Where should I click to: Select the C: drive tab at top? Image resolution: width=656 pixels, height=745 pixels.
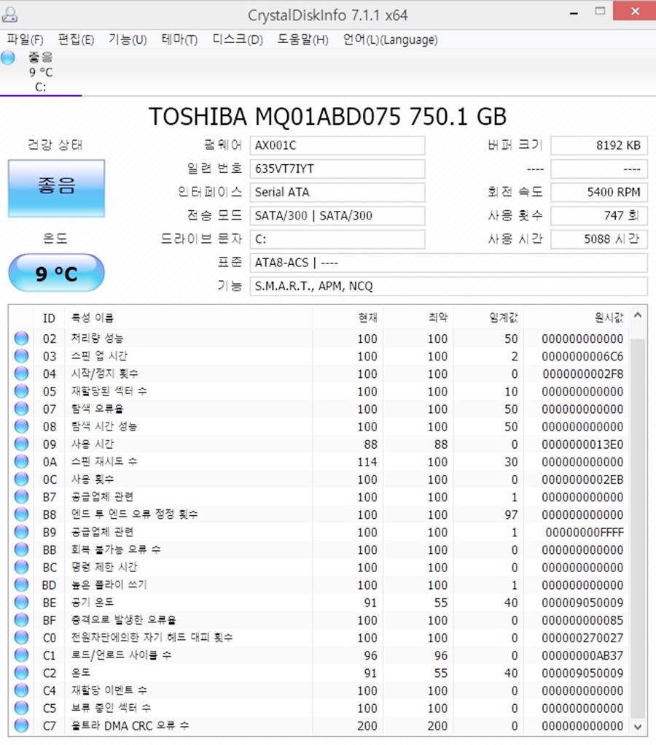coord(41,73)
